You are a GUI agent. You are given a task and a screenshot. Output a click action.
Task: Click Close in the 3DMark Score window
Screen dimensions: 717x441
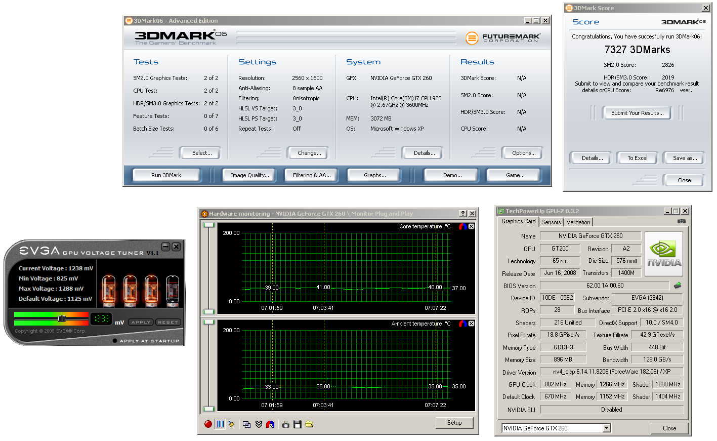pos(684,180)
